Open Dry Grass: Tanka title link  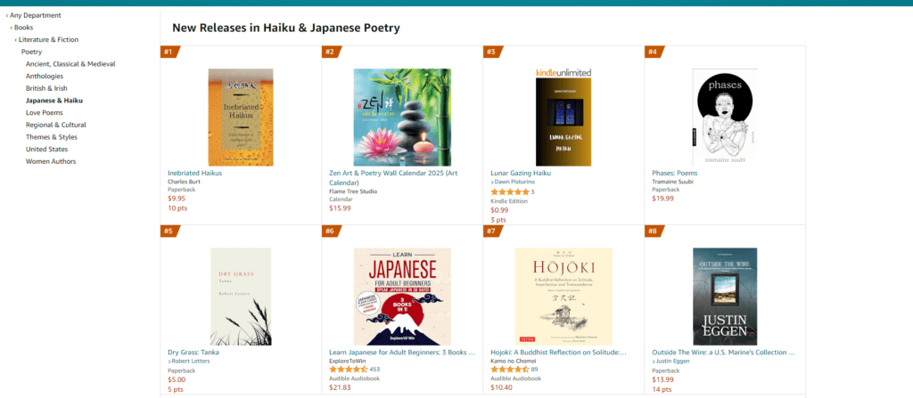[x=193, y=352]
